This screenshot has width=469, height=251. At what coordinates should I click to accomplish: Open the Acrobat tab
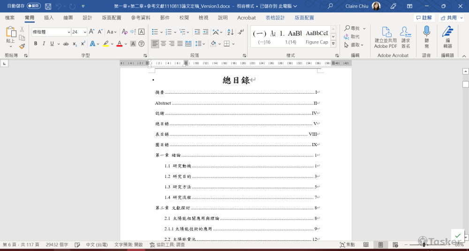coord(247,18)
